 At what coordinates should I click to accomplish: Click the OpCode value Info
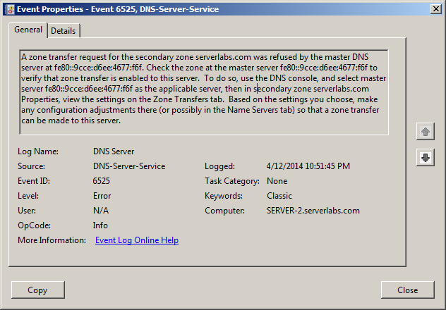tap(100, 225)
